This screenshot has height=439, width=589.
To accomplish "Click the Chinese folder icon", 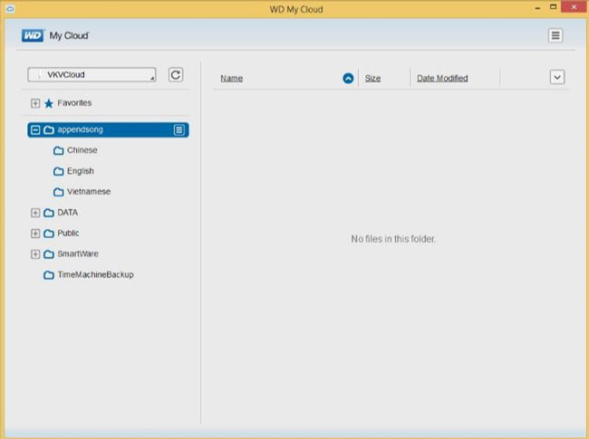I will pos(59,150).
